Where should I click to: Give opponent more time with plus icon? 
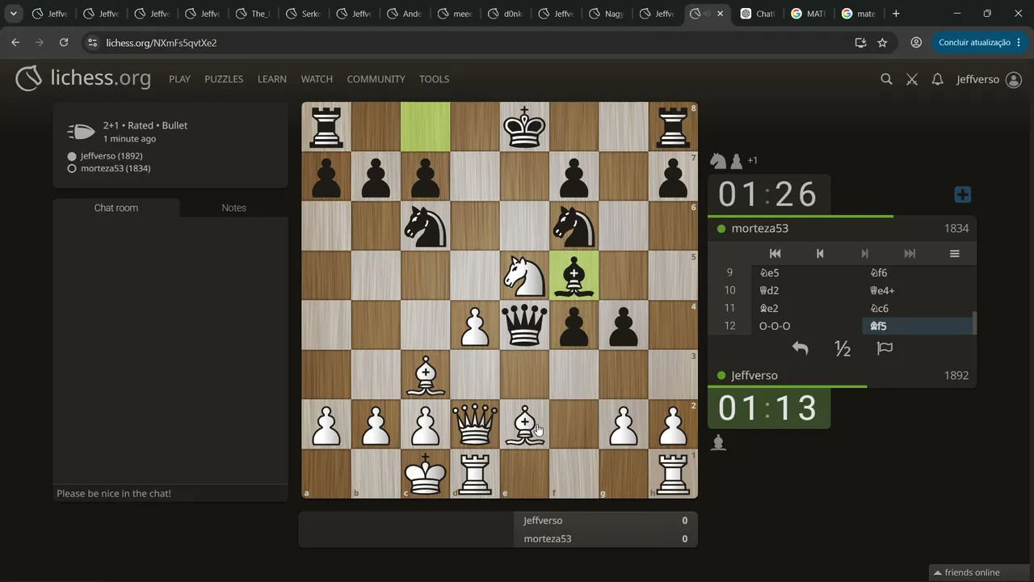pyautogui.click(x=962, y=195)
